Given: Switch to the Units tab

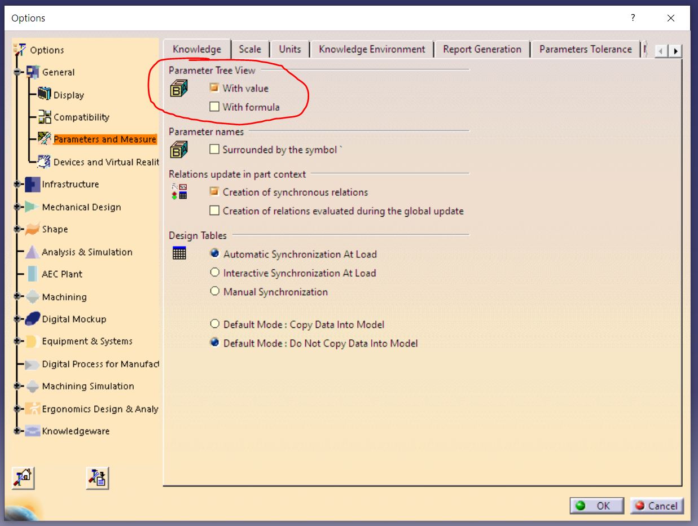Looking at the screenshot, I should click(289, 49).
